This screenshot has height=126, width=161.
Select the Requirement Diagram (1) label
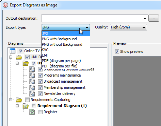click(x=62, y=106)
